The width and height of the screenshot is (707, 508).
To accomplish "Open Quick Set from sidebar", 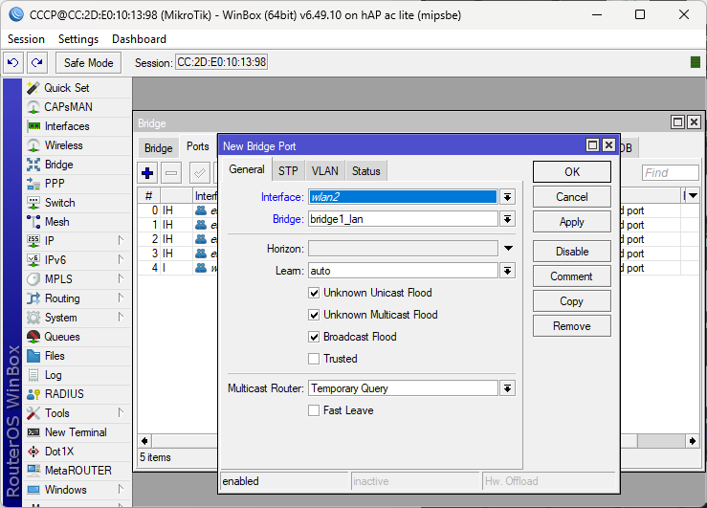I will click(x=77, y=88).
